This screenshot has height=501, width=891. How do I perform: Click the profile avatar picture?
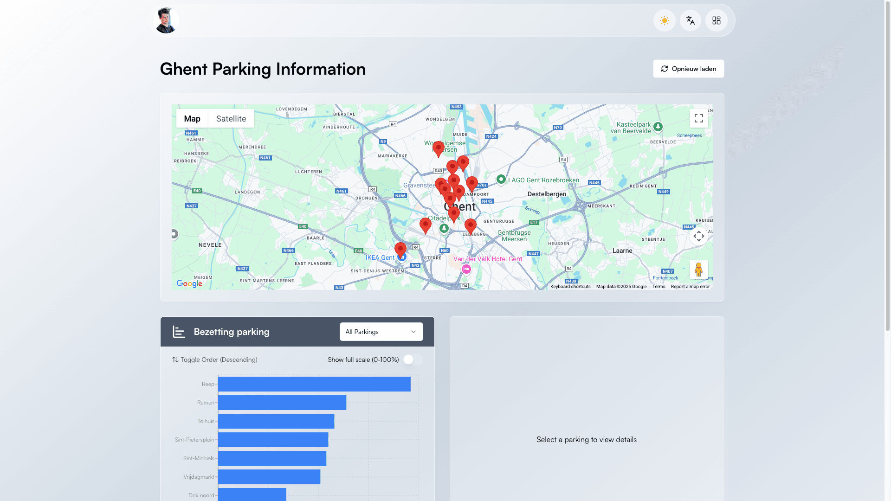(166, 20)
